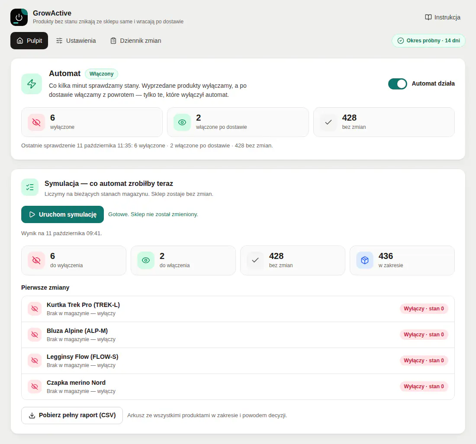
Task: Open the Instrukcja link
Action: [x=442, y=17]
